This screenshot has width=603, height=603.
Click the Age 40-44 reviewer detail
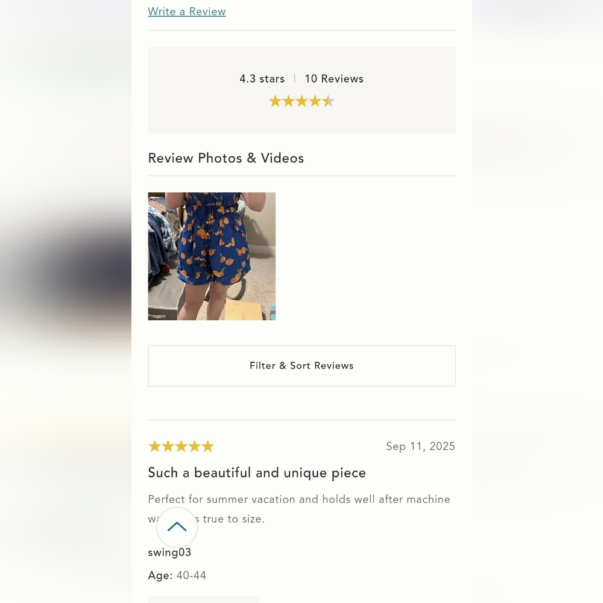(177, 576)
